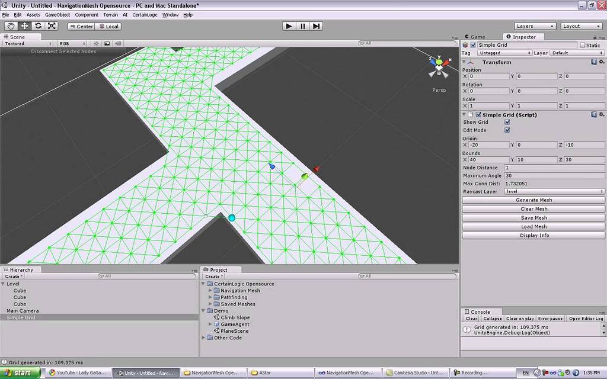Open the Raycast Layer dropdown
The image size is (607, 379).
pos(554,191)
